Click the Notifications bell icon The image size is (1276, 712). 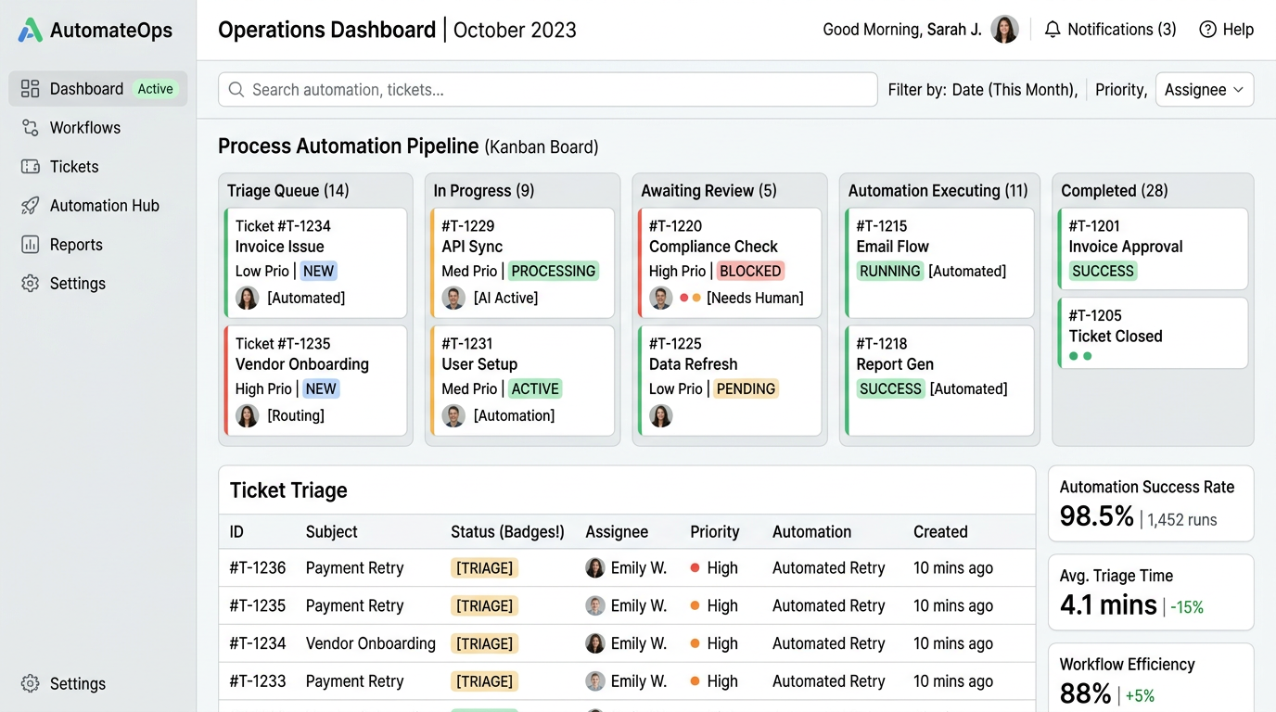pyautogui.click(x=1053, y=30)
